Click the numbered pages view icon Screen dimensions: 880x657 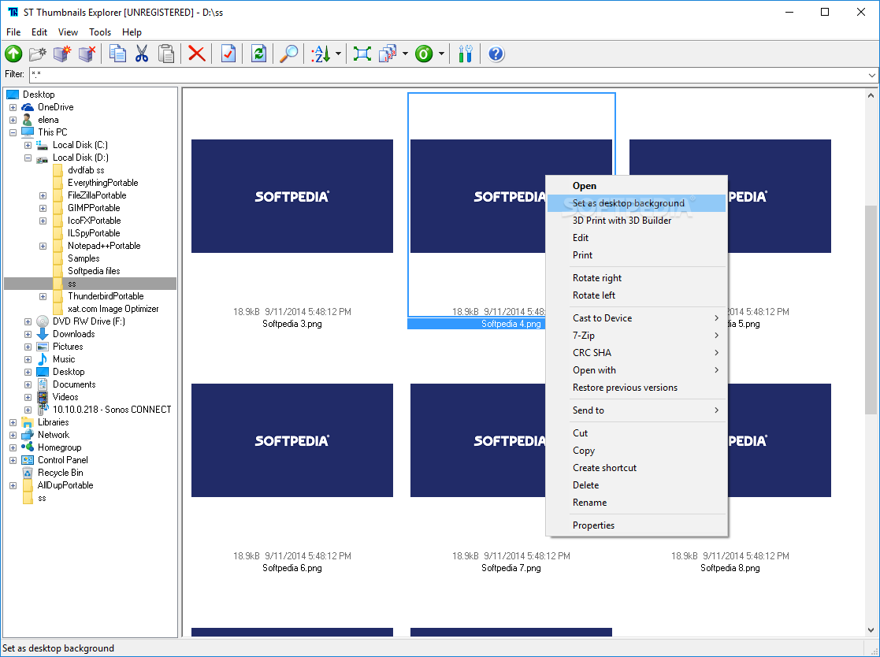tap(388, 54)
